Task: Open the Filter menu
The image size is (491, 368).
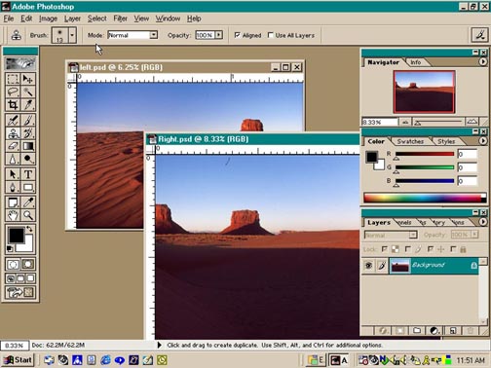Action: click(120, 18)
